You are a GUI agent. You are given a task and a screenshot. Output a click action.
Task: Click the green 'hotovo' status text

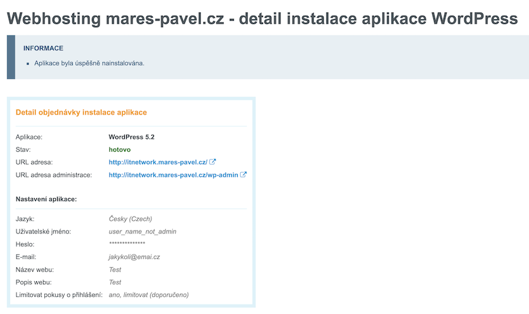coord(120,149)
